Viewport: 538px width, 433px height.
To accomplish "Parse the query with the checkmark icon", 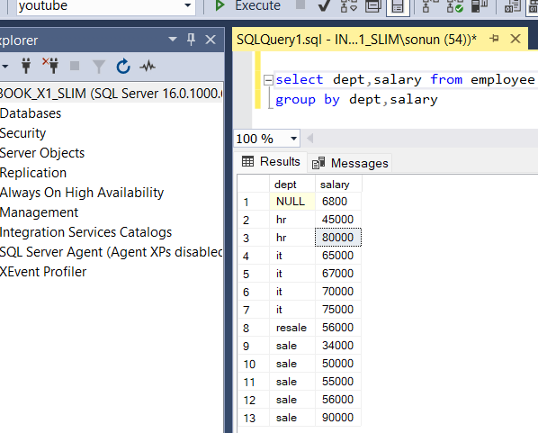I will 325,5.
